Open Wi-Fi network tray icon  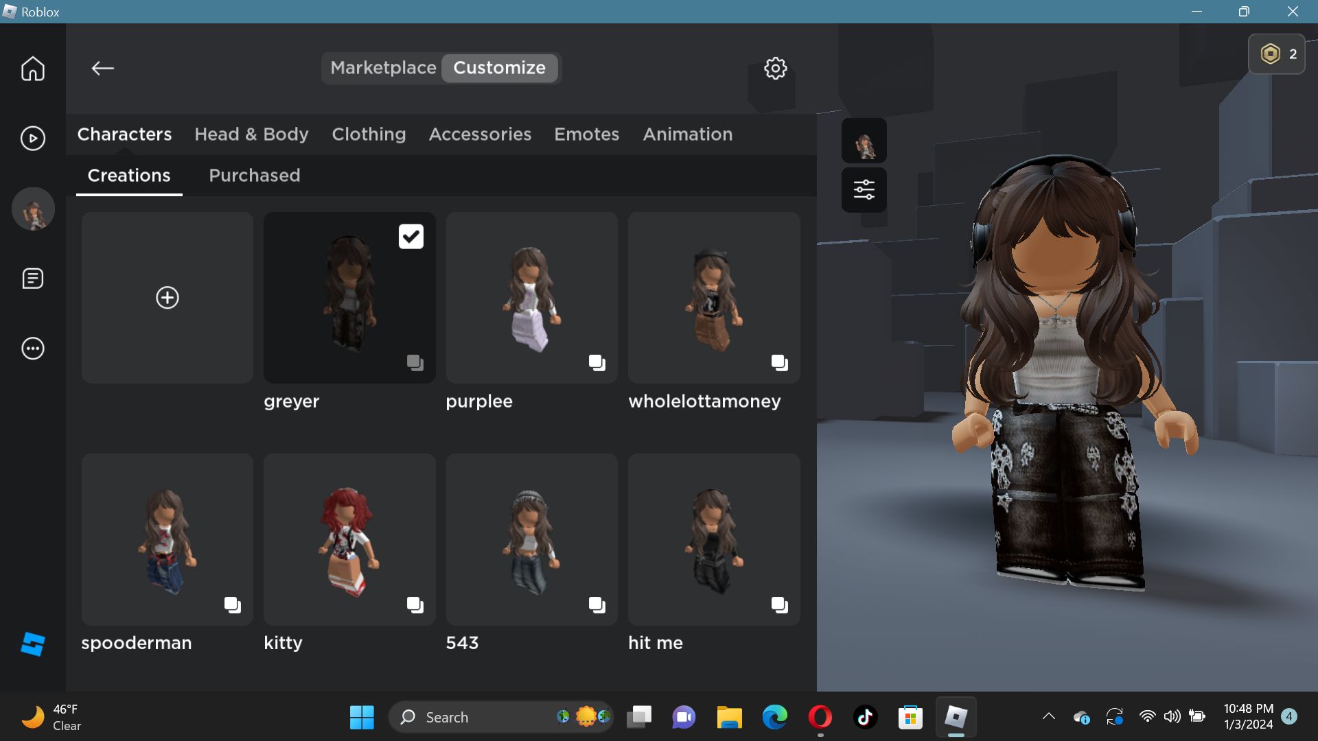(x=1147, y=717)
